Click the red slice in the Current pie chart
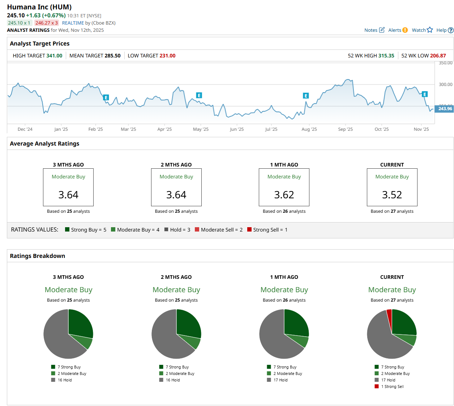Viewport: 454px width, 406px height. pyautogui.click(x=389, y=316)
